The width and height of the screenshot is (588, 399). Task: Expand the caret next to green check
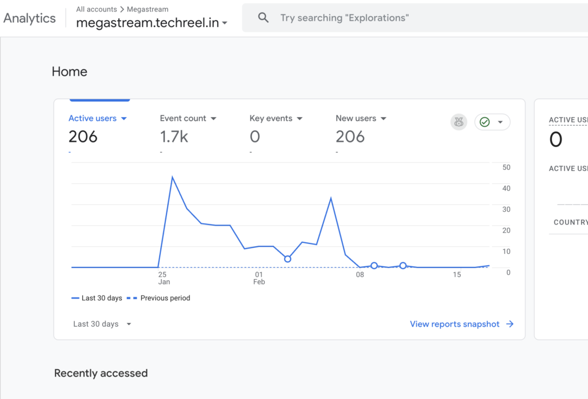click(x=500, y=122)
